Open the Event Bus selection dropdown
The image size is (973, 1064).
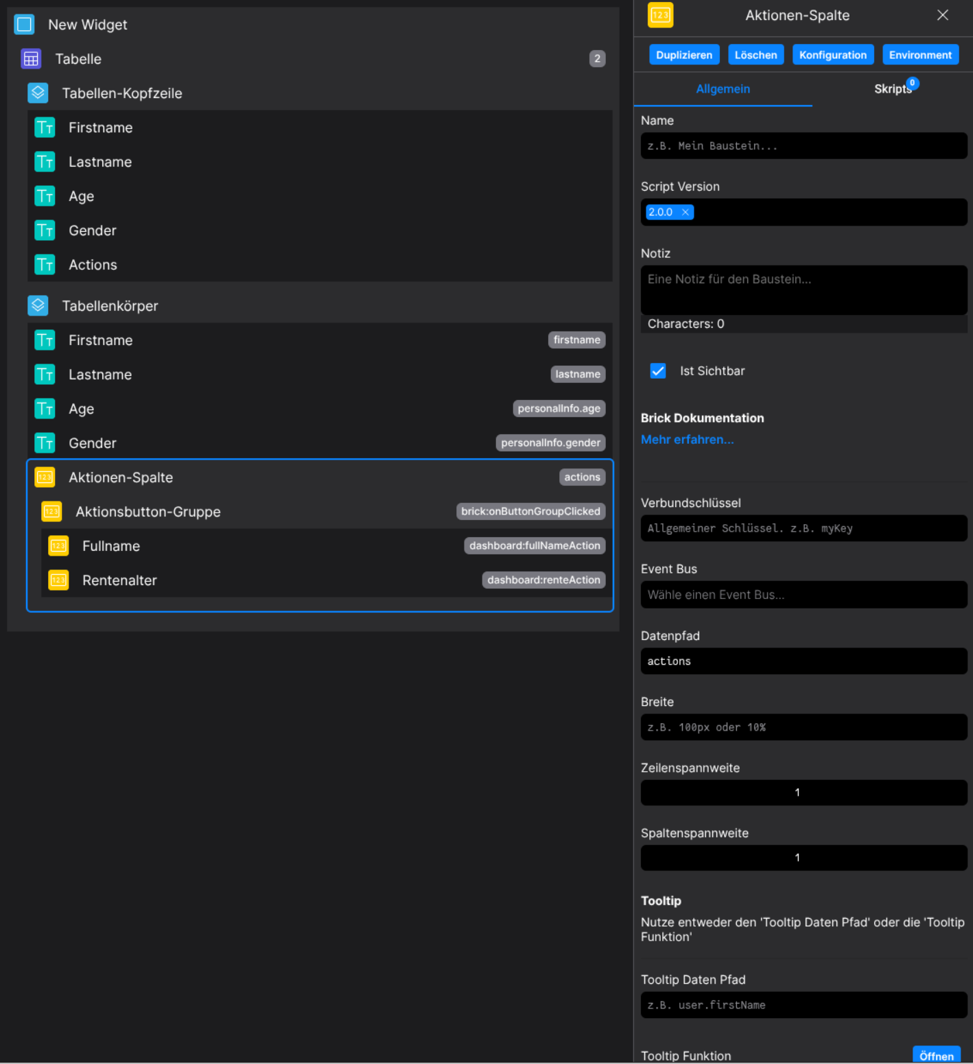point(804,595)
